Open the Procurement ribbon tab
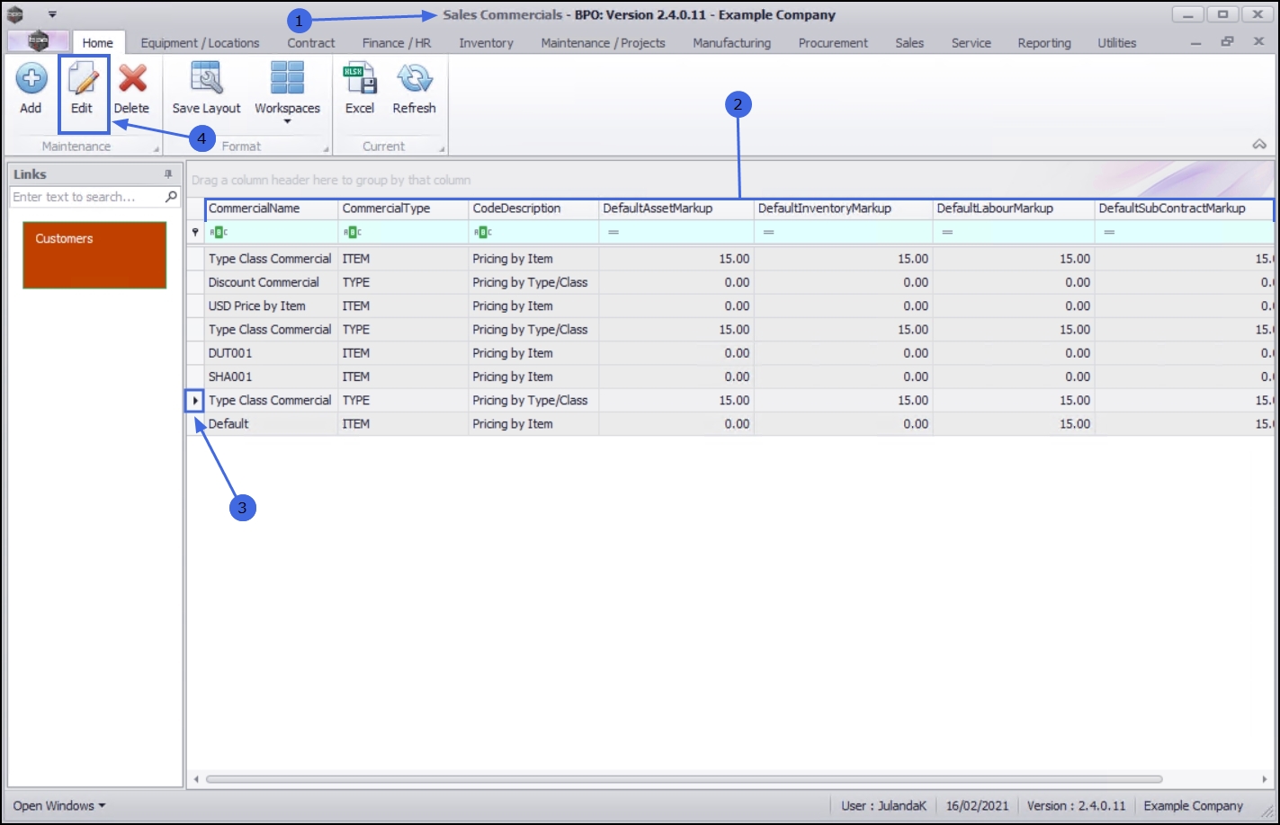This screenshot has width=1280, height=825. (833, 42)
